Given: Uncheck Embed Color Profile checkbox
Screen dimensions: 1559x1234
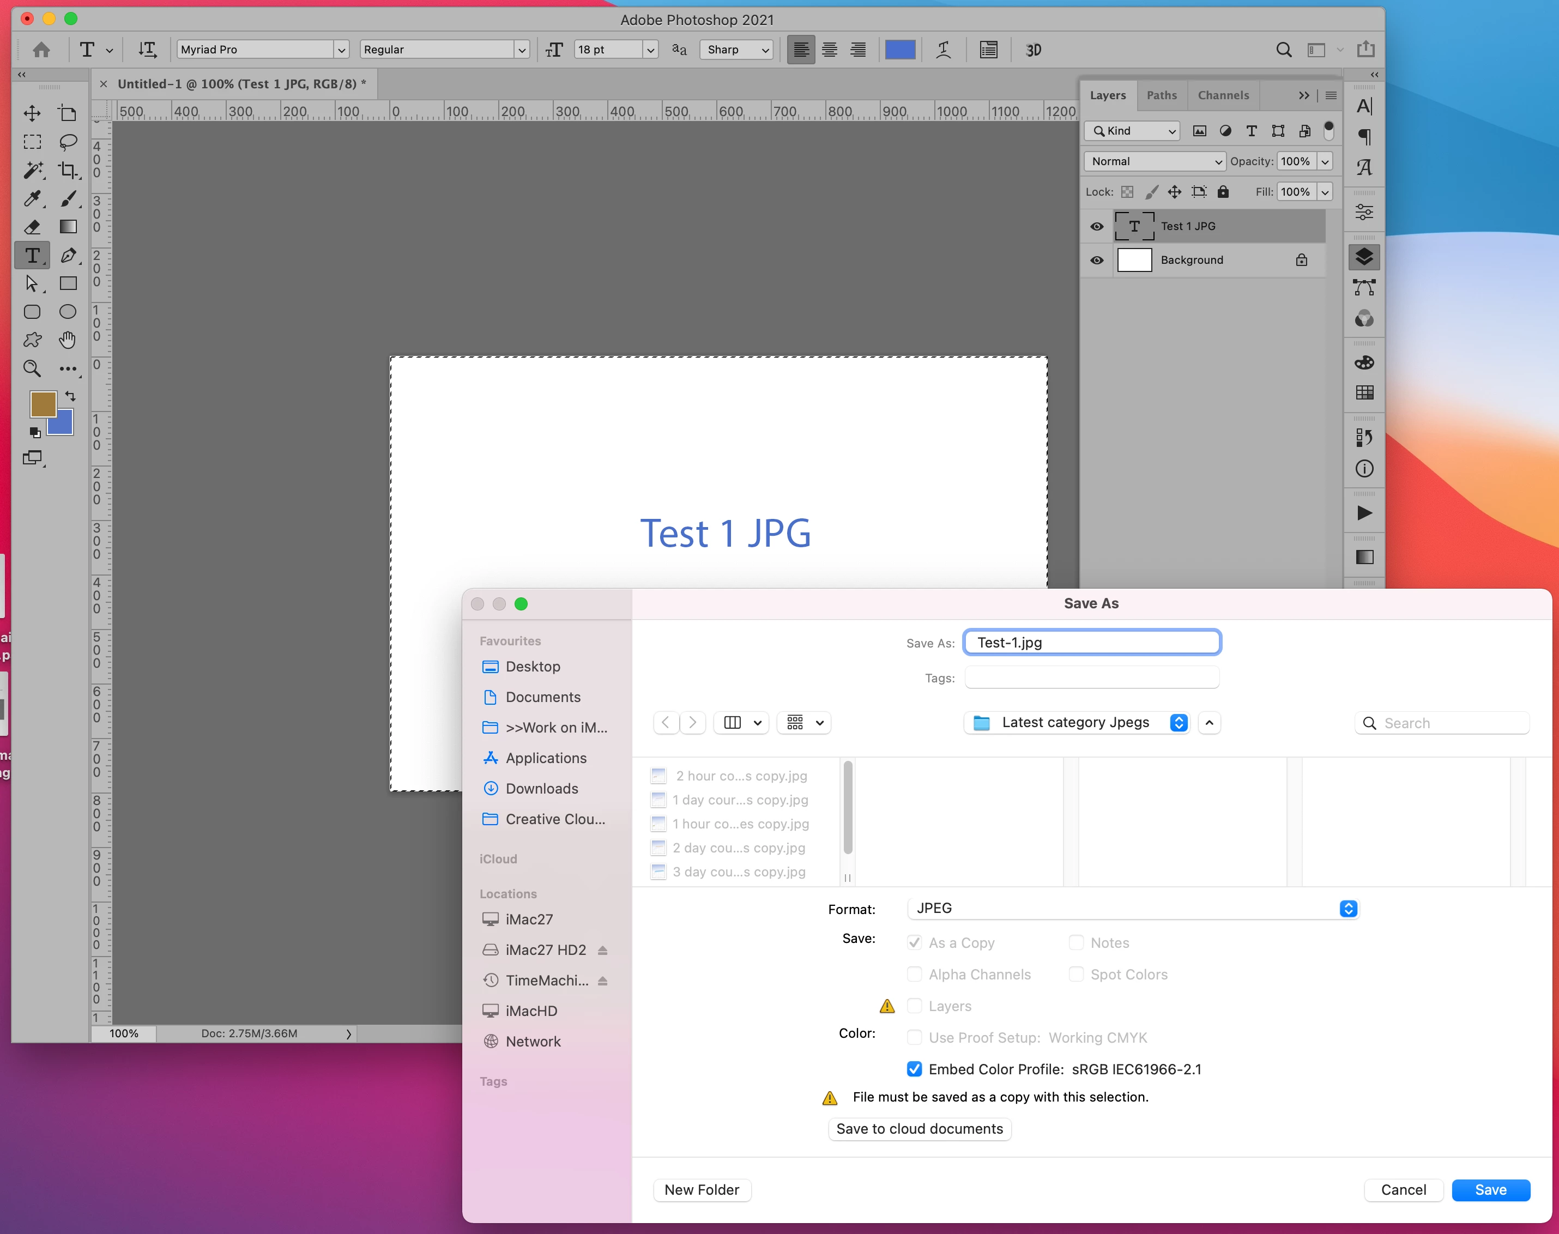Looking at the screenshot, I should 915,1068.
